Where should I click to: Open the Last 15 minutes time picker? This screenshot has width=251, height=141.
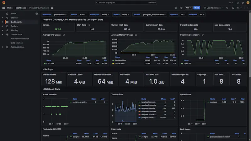tap(214, 8)
